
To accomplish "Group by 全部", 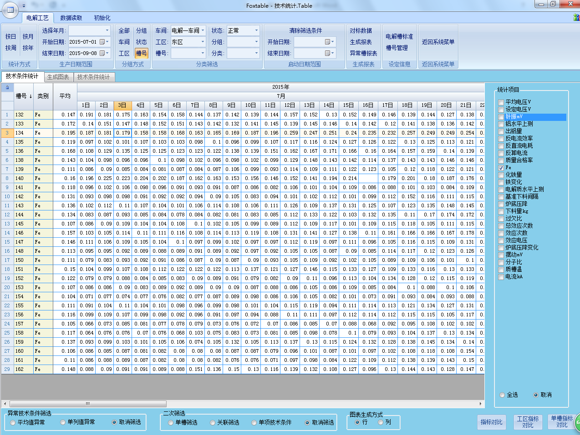I will pyautogui.click(x=124, y=30).
